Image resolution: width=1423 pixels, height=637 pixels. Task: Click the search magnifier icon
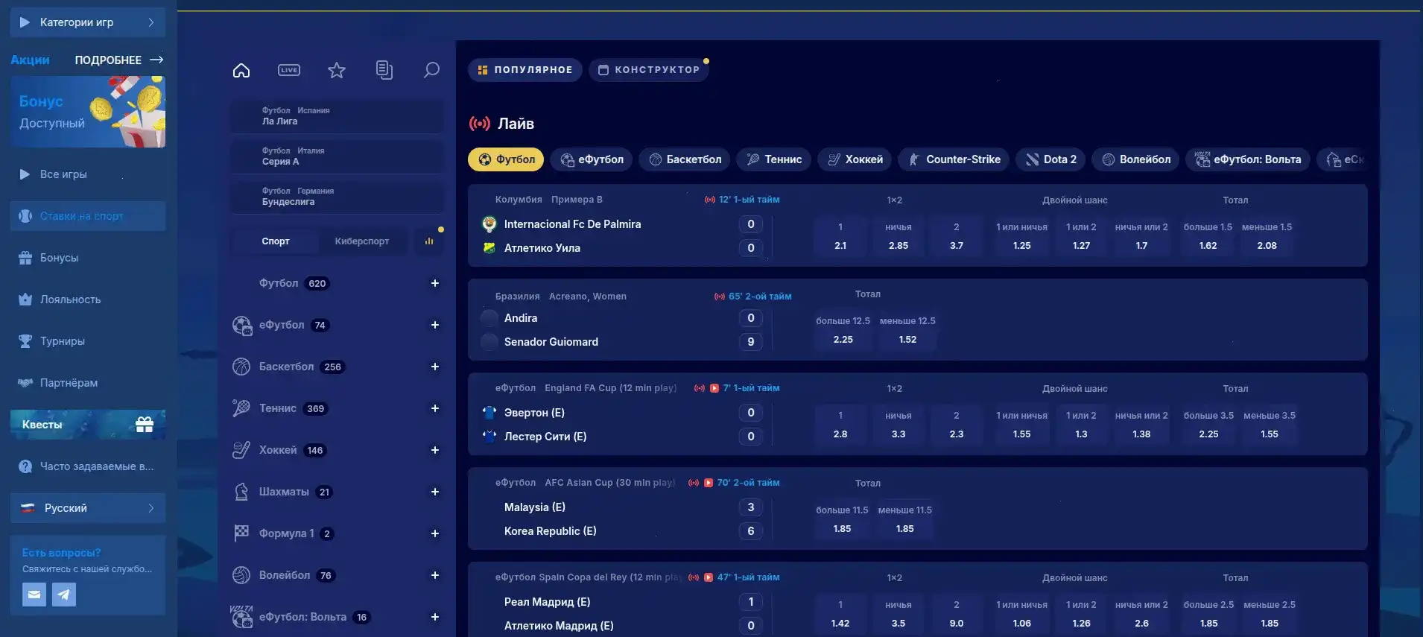[x=431, y=70]
